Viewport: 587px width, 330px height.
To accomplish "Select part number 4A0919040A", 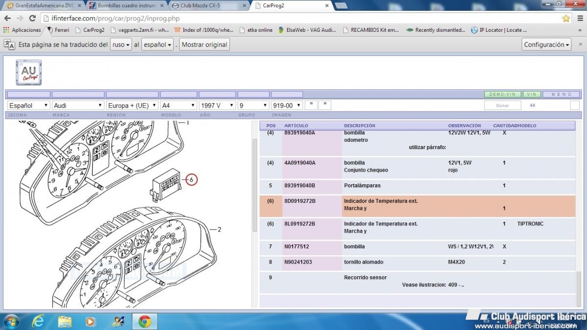I will coord(300,163).
